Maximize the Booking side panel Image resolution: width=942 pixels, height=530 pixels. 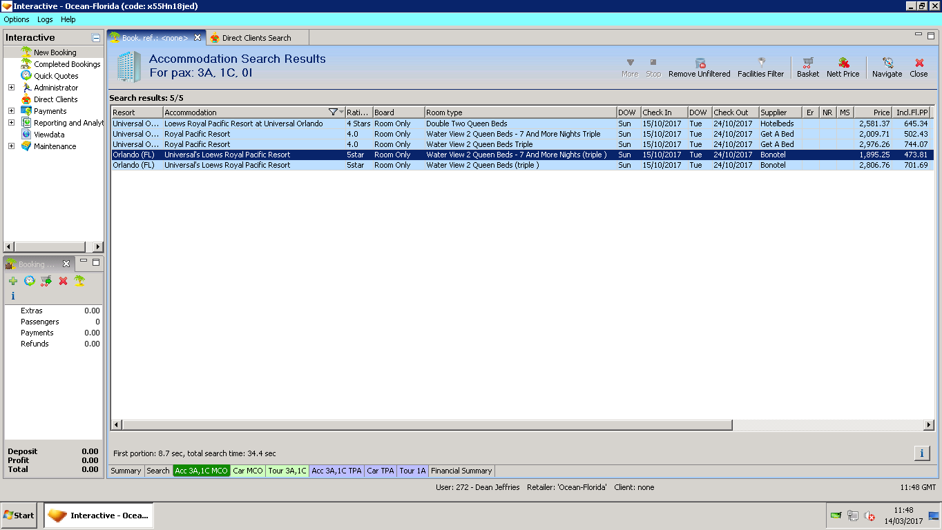96,262
